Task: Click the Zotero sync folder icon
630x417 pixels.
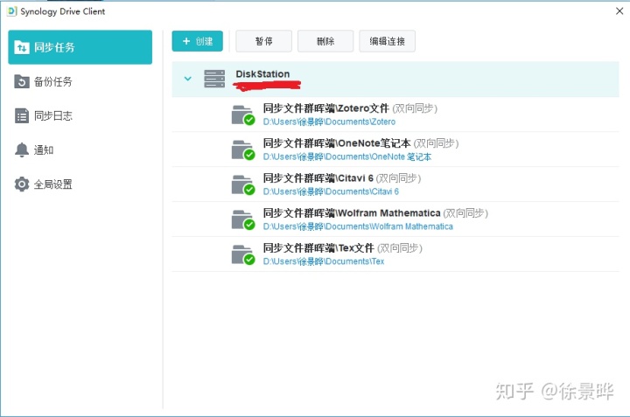Action: point(241,115)
